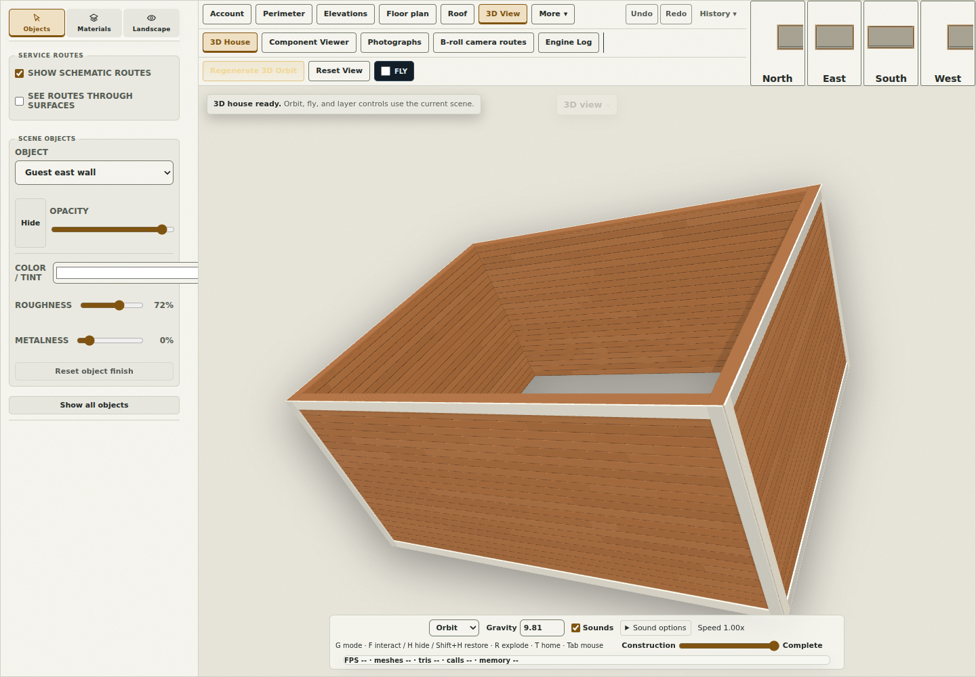Expand Sound options
Screen dimensions: 976x677
click(655, 628)
